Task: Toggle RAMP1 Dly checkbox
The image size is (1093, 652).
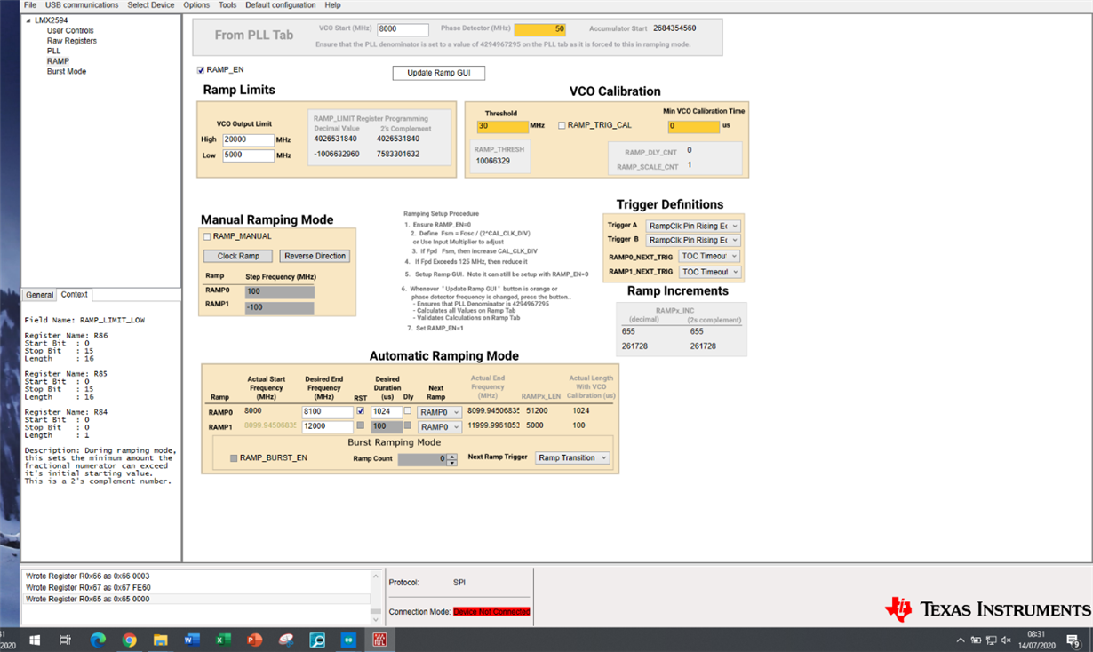Action: tap(408, 425)
